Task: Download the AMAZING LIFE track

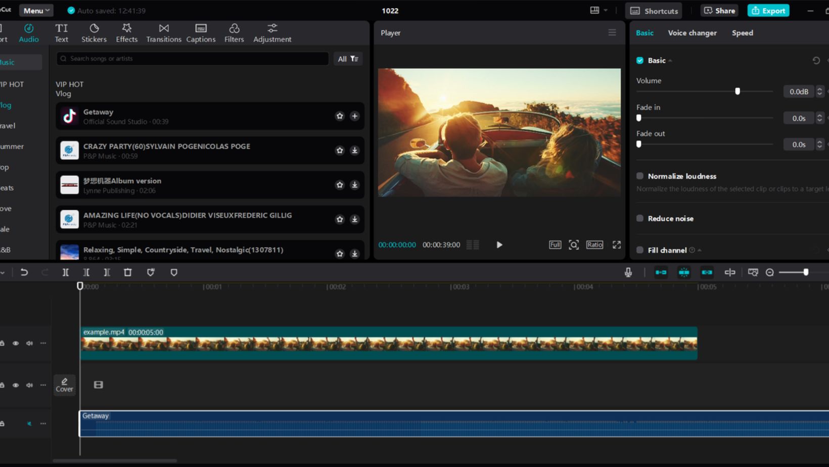Action: tap(355, 219)
